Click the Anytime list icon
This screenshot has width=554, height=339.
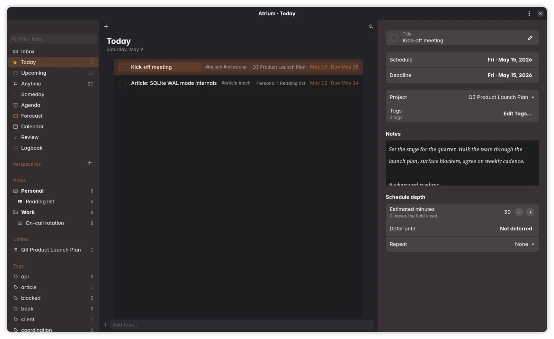click(x=15, y=84)
